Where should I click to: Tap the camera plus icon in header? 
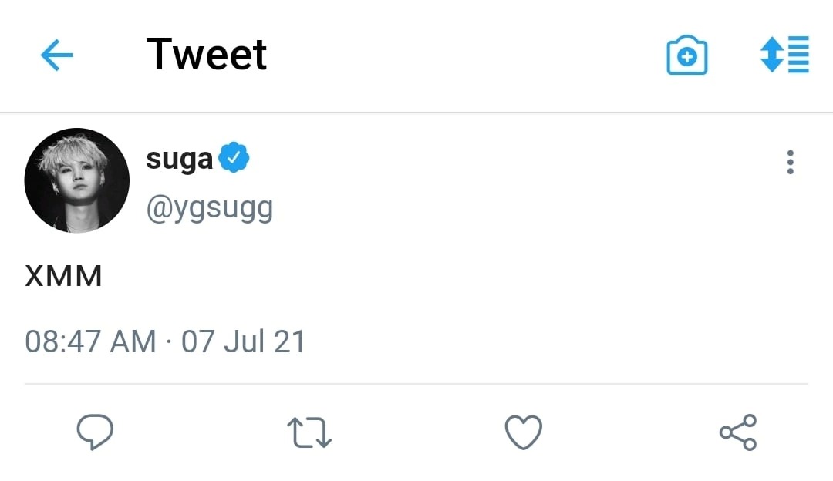686,55
